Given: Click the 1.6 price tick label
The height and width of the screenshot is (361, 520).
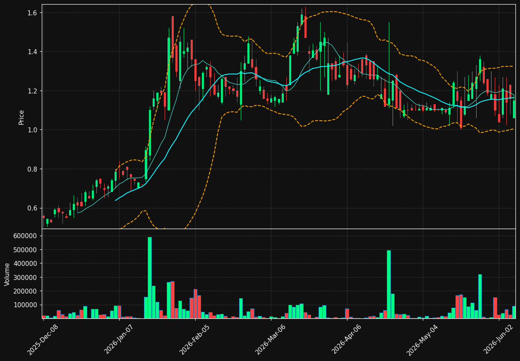Looking at the screenshot, I should 32,13.
